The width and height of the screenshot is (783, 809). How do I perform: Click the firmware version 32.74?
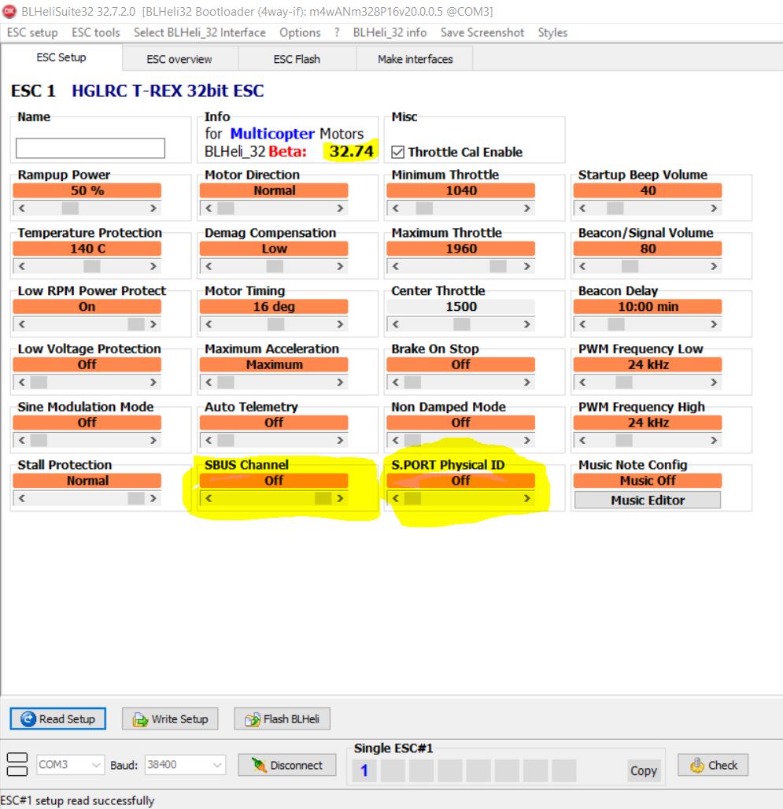click(351, 151)
